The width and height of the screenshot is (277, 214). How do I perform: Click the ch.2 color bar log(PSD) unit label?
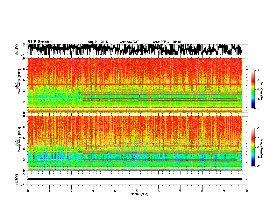coord(262,149)
